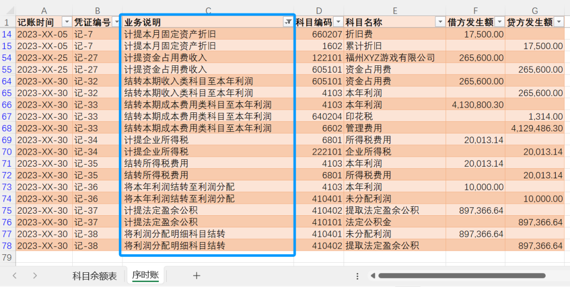Click debit amount 10,000.00 in row 73

tap(476, 187)
